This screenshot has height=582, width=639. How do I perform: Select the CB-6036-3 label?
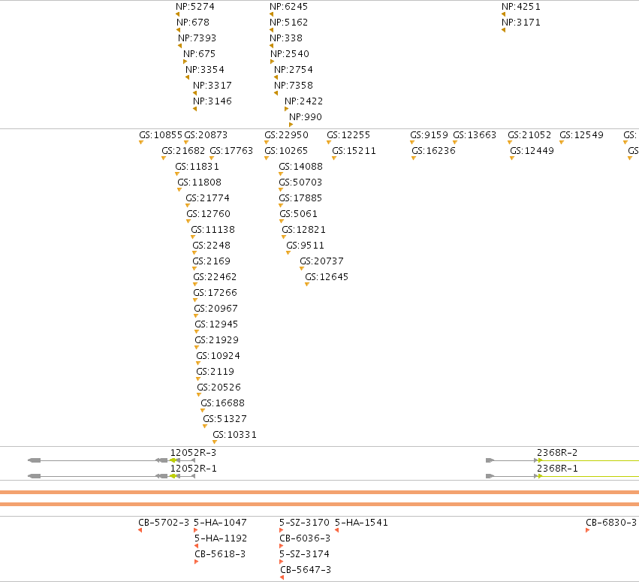pos(305,538)
